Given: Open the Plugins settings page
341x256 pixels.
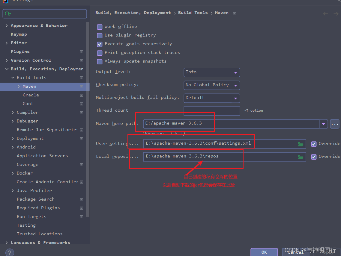Looking at the screenshot, I should click(20, 52).
